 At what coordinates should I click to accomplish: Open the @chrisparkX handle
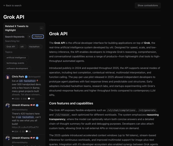(x=34, y=77)
